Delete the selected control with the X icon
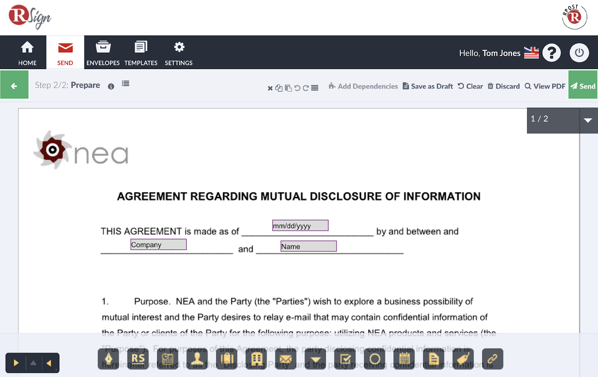The image size is (598, 377). pos(270,88)
